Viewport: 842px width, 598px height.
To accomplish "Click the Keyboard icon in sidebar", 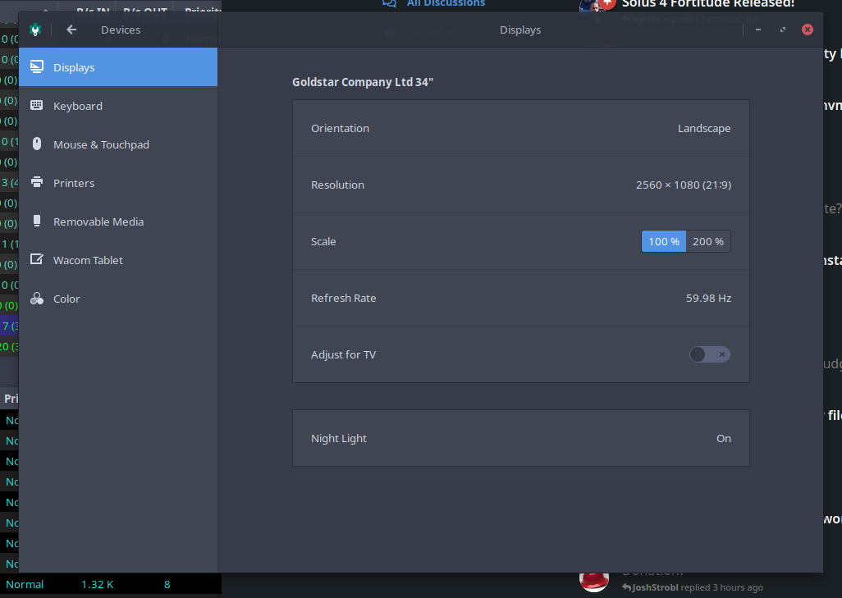I will click(x=37, y=106).
